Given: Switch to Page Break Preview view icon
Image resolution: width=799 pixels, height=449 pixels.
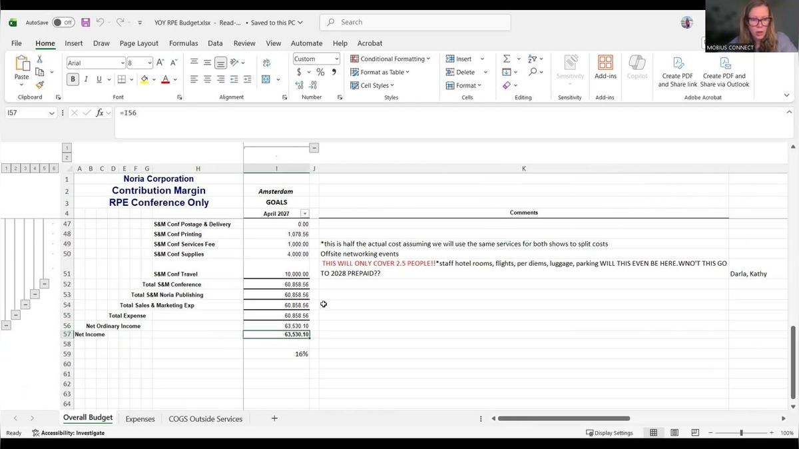Looking at the screenshot, I should [695, 433].
